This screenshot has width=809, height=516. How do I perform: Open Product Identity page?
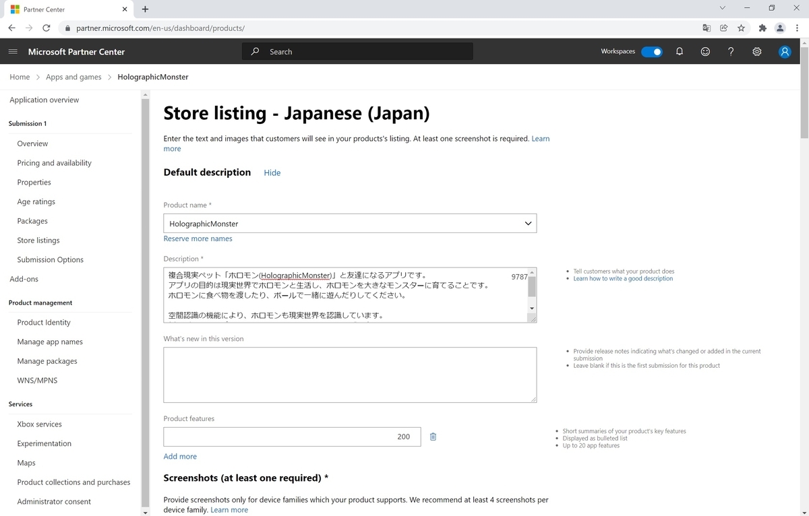point(44,323)
